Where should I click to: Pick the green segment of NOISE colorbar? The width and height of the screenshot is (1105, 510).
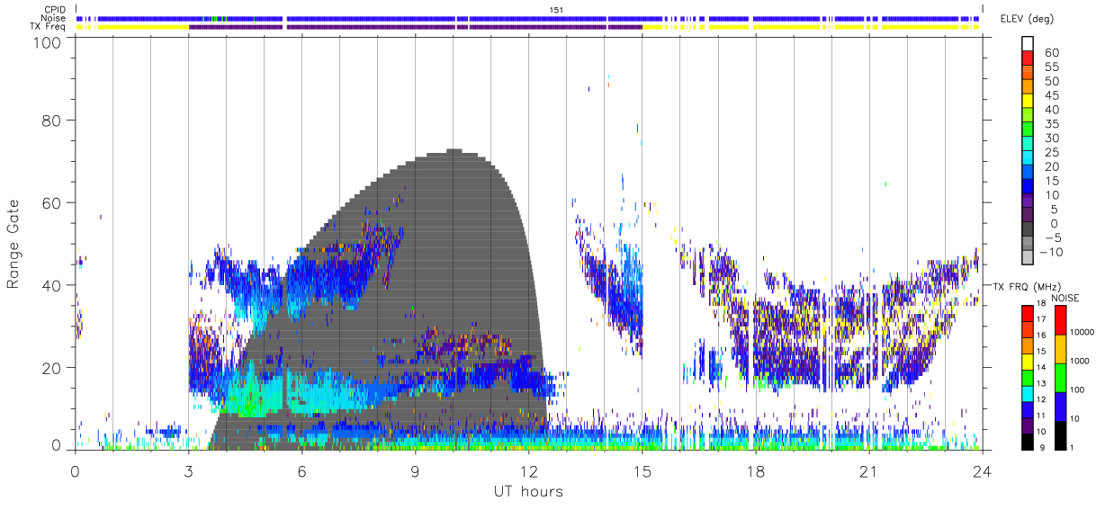pos(1060,377)
